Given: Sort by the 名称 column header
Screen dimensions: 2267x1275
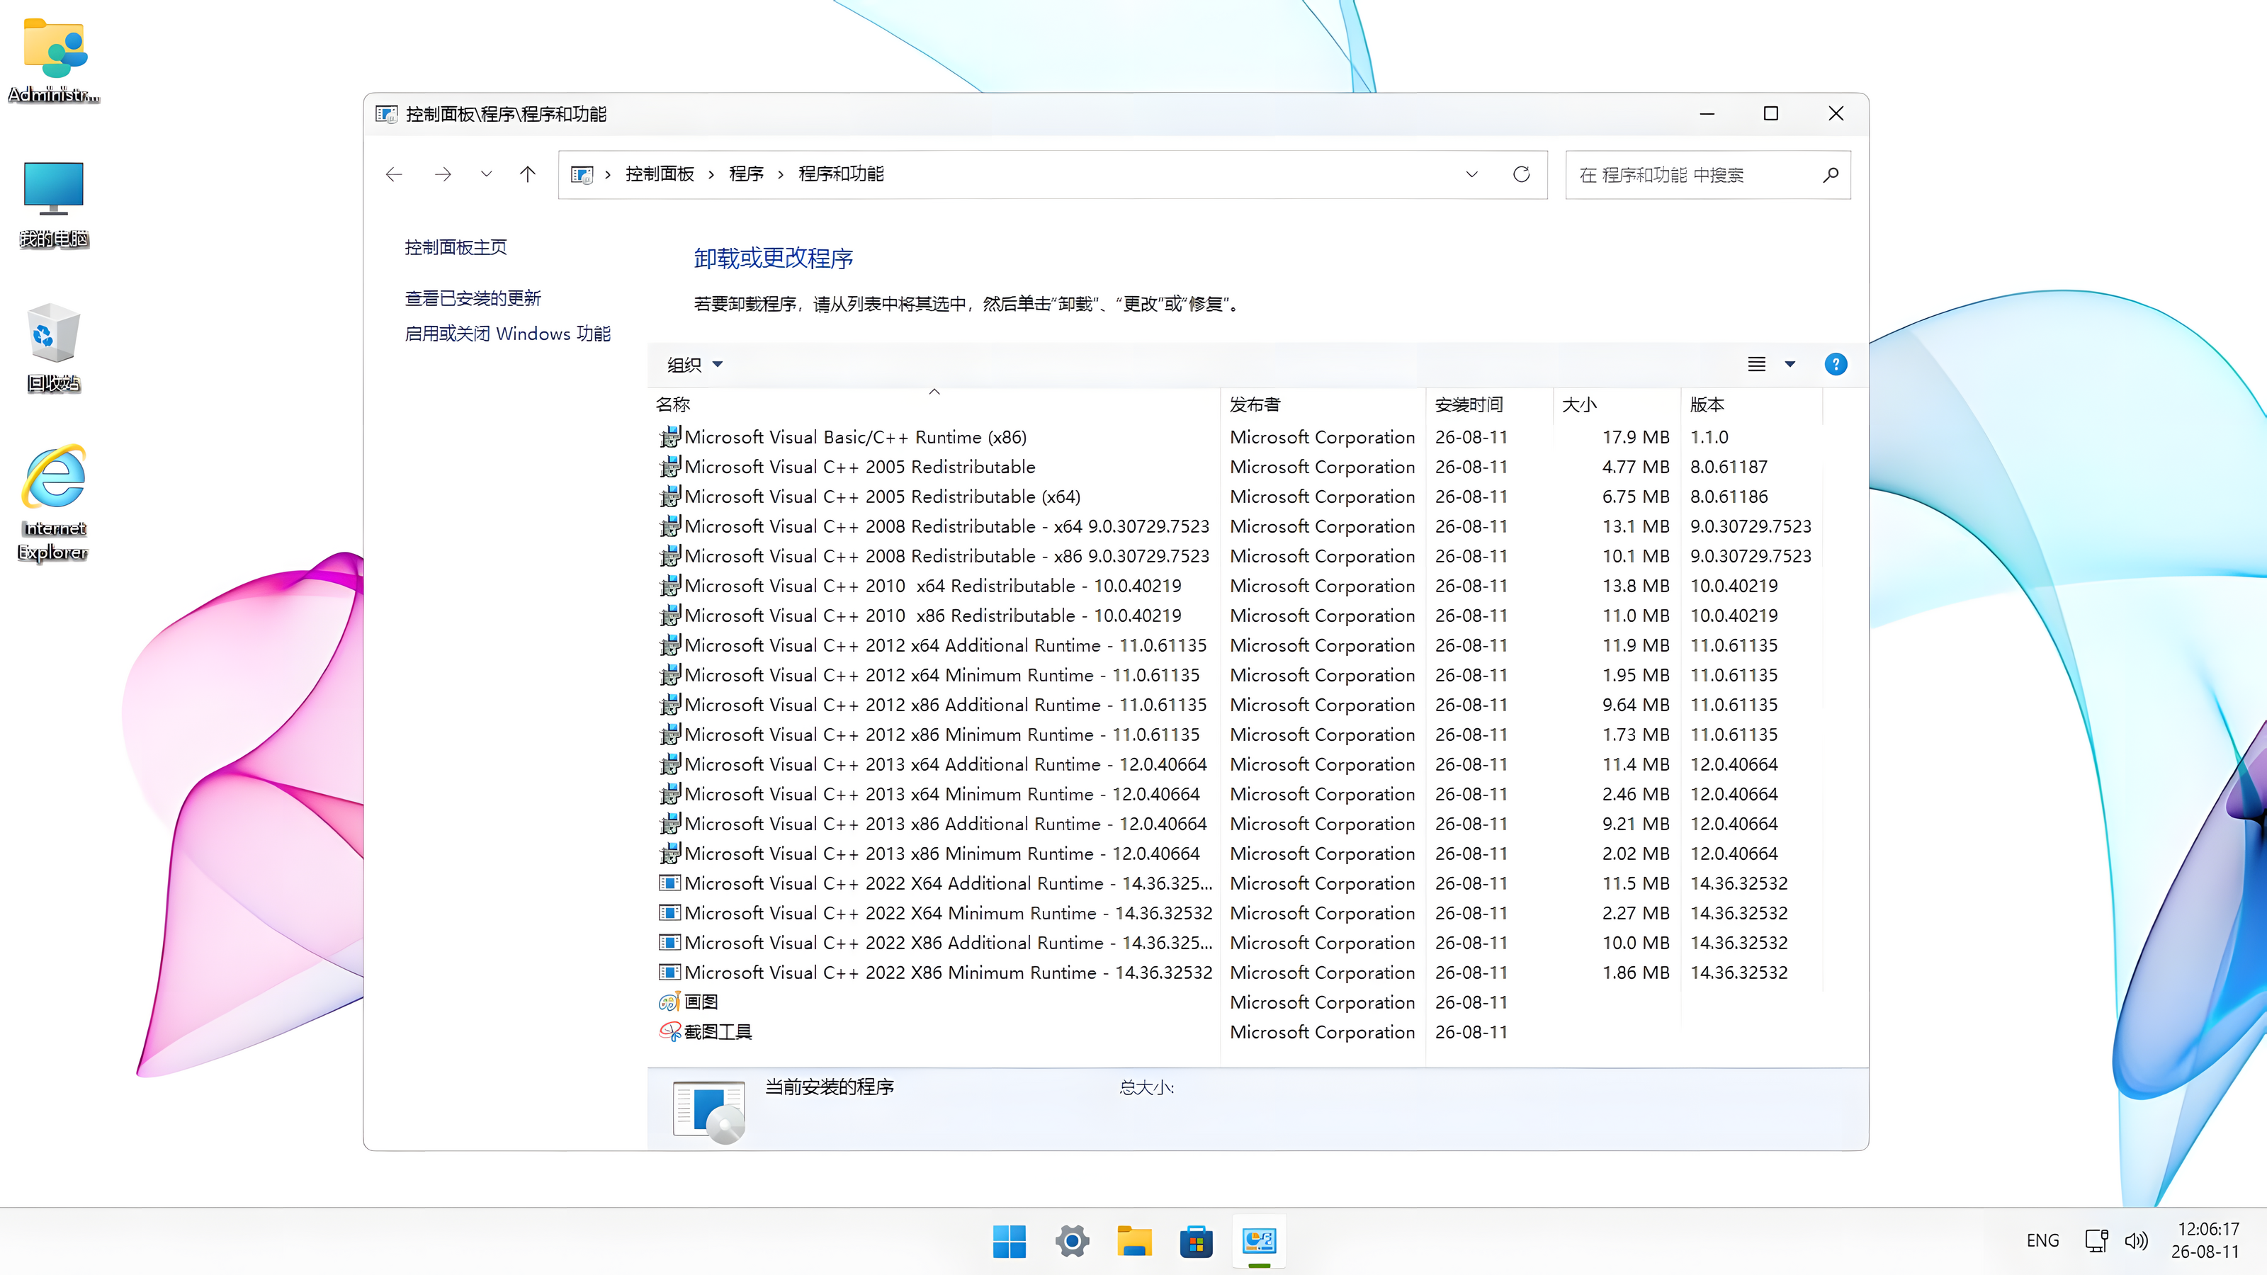Looking at the screenshot, I should [x=934, y=404].
